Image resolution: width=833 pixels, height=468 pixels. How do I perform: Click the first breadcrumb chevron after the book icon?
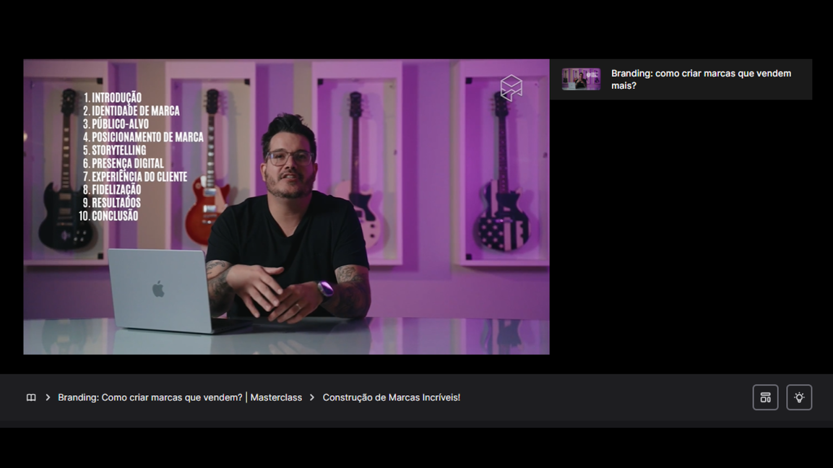pos(48,397)
